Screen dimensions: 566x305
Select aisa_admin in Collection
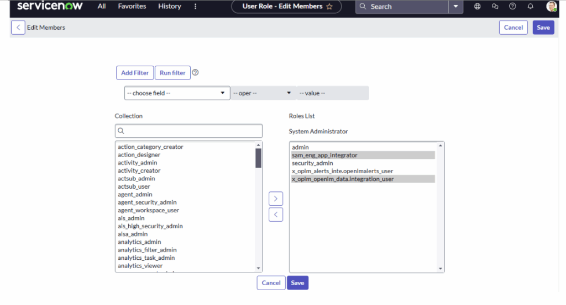tap(133, 234)
